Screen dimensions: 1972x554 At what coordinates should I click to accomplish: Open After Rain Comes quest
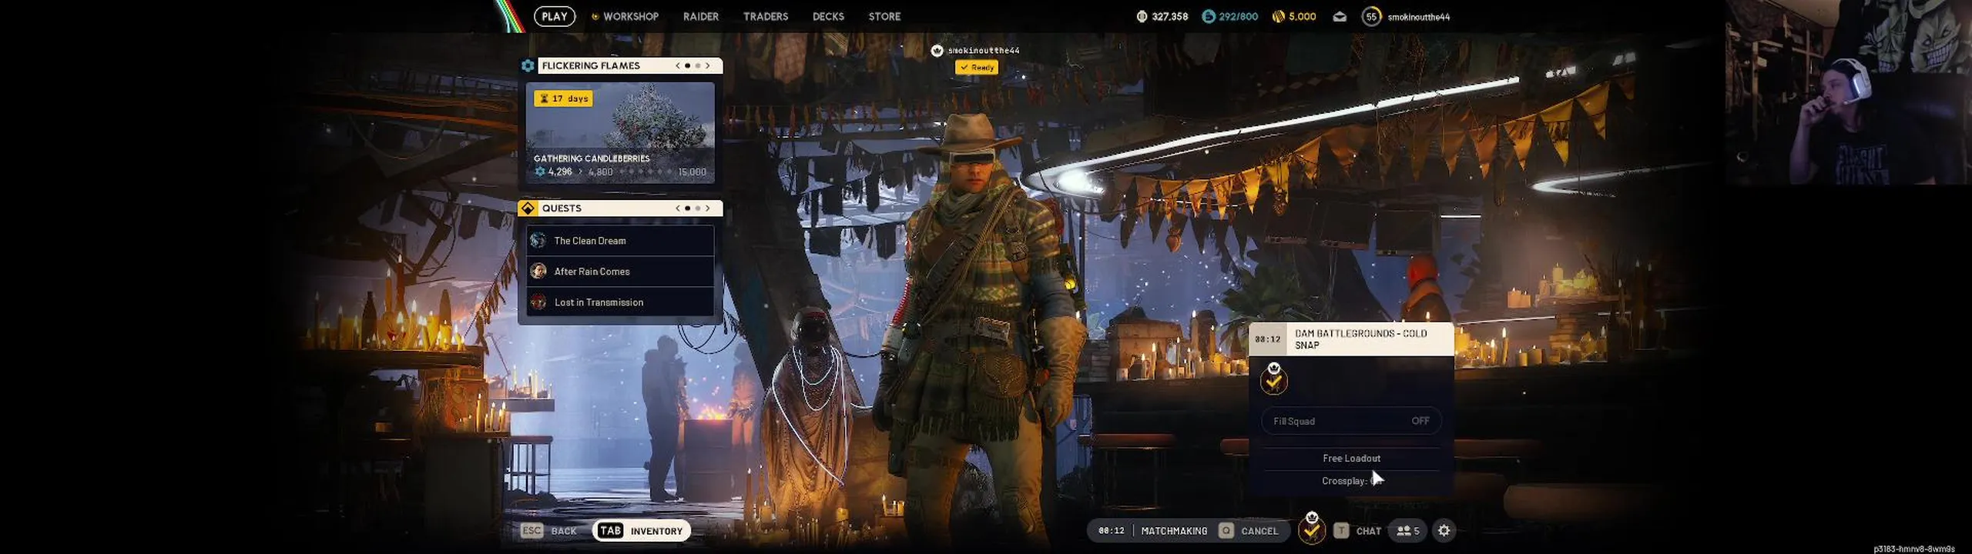pyautogui.click(x=620, y=272)
